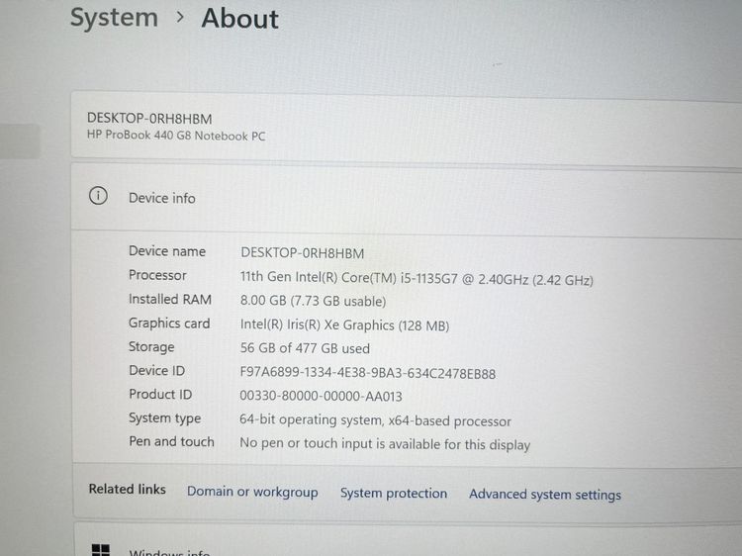Open Domain or workgroup link
742x556 pixels.
tap(252, 492)
